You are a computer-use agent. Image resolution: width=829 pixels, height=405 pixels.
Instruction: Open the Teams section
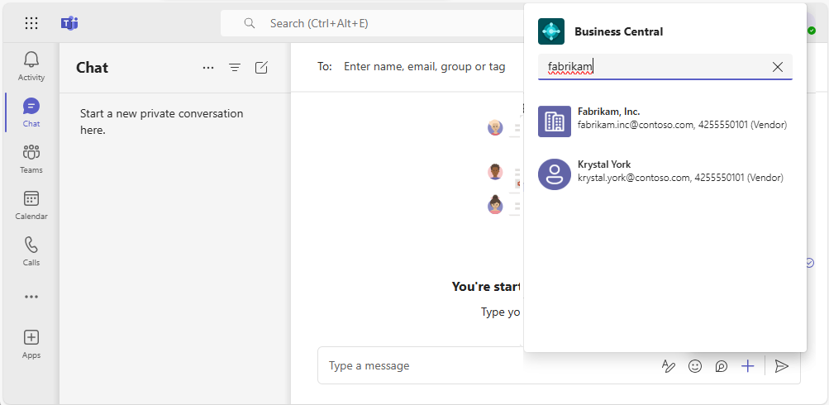click(x=31, y=159)
